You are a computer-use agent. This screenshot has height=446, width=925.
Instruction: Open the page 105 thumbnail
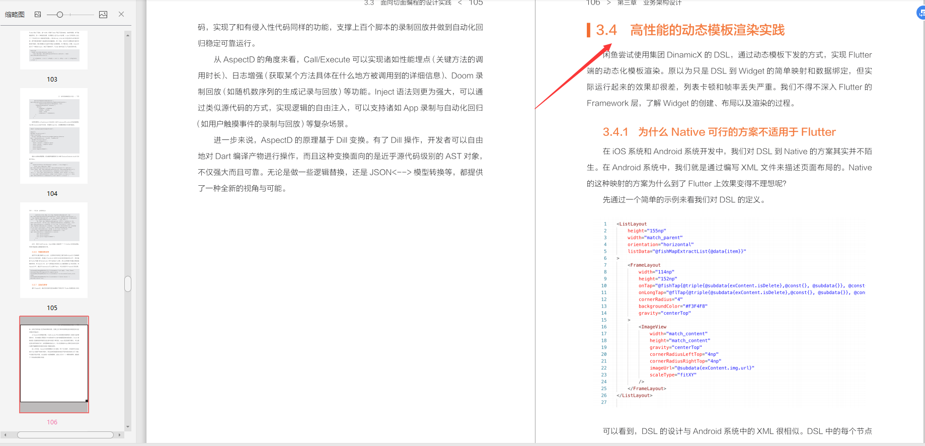coord(54,250)
